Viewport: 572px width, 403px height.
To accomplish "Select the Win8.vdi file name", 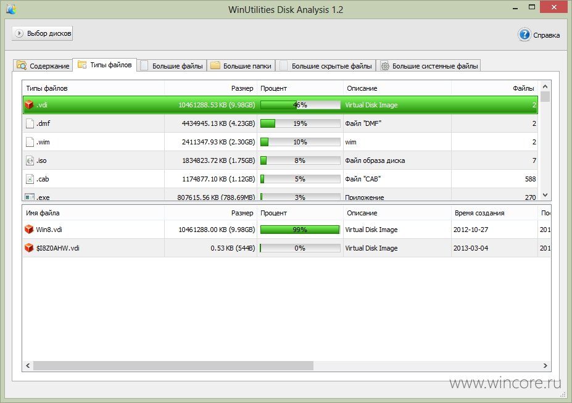I will (x=49, y=230).
